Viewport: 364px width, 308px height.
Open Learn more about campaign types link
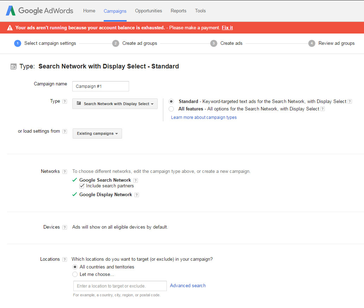(x=204, y=117)
